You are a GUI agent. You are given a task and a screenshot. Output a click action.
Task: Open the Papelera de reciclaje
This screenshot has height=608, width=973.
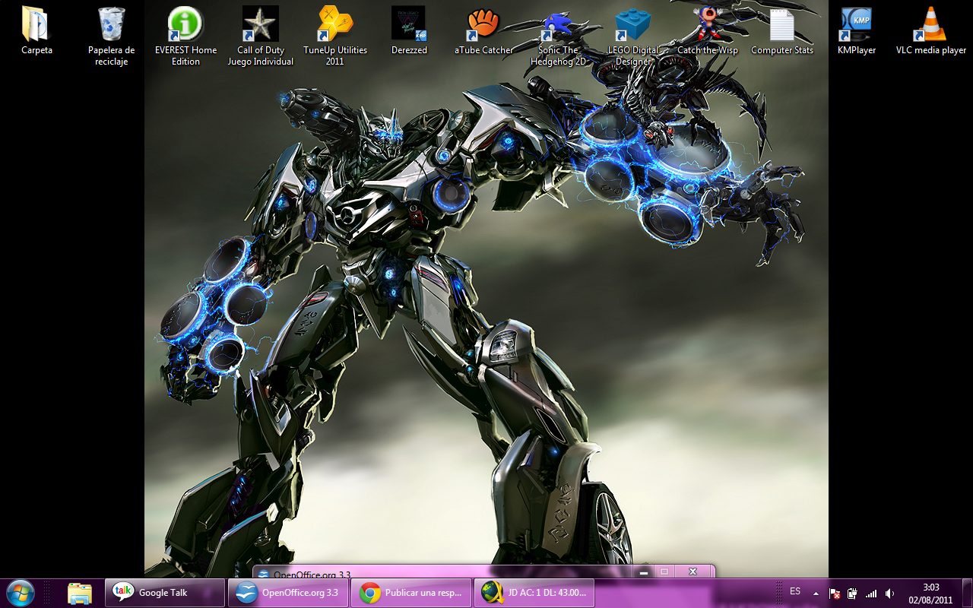tap(111, 23)
